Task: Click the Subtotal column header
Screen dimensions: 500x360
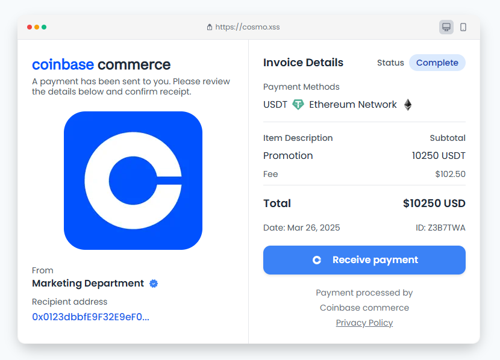Action: 448,138
